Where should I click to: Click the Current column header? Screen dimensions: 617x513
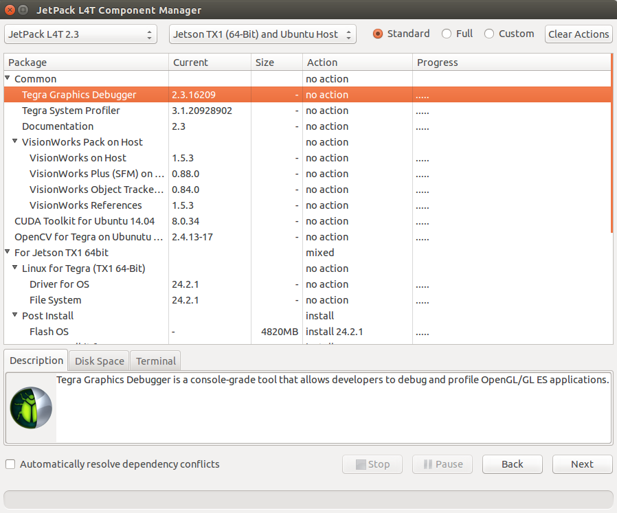point(210,62)
